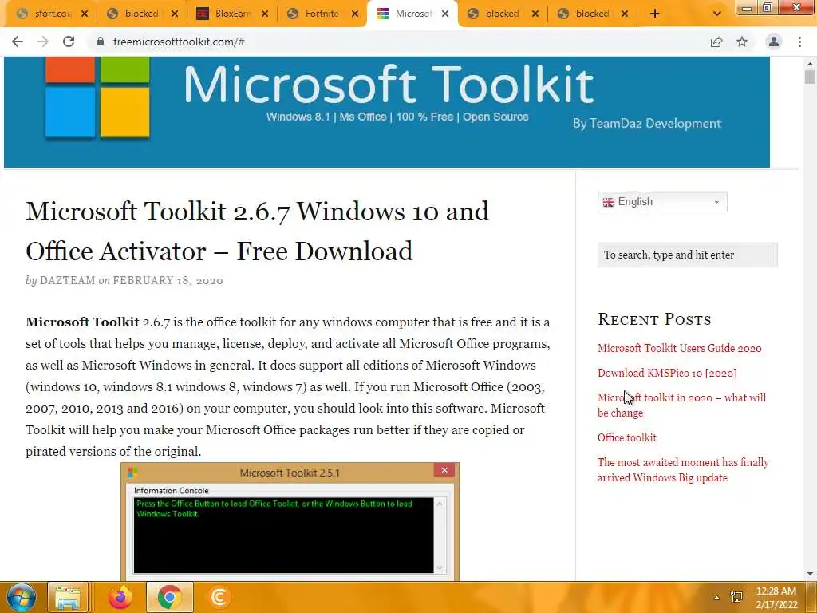Click the Microsoft four-square logo in banner

[x=97, y=97]
